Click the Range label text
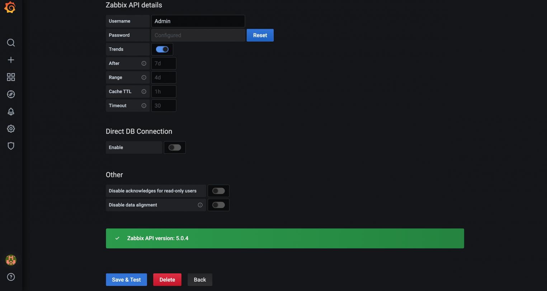The height and width of the screenshot is (291, 547). (115, 78)
